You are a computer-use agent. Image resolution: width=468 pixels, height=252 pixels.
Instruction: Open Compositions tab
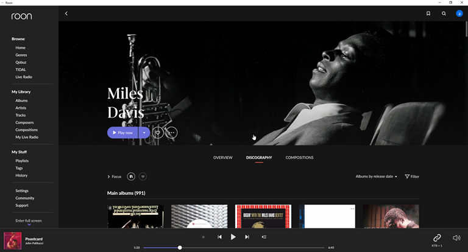(299, 158)
